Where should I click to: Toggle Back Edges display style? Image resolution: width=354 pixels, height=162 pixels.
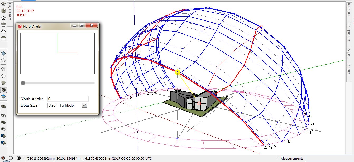[3, 60]
